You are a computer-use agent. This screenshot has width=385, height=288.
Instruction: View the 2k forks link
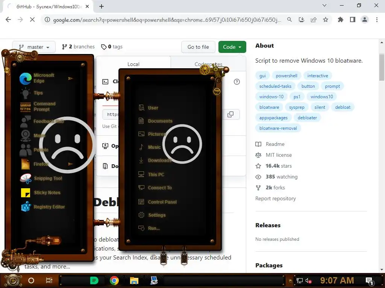pos(270,187)
